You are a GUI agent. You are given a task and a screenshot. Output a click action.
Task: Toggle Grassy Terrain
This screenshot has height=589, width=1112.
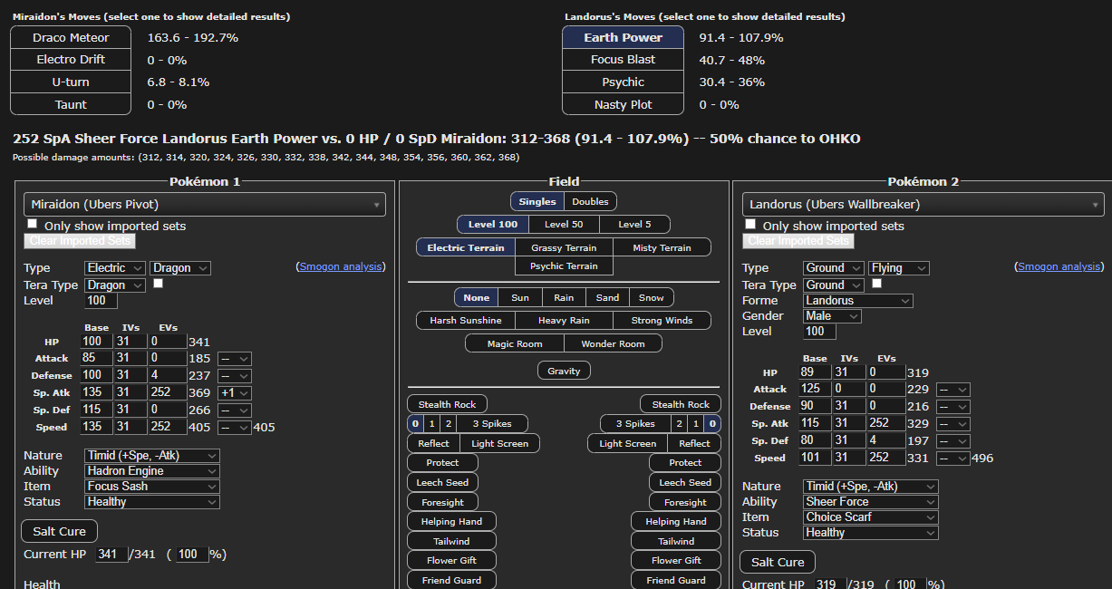564,247
